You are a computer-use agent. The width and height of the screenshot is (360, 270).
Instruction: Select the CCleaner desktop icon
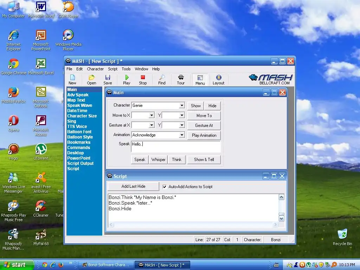click(x=41, y=209)
